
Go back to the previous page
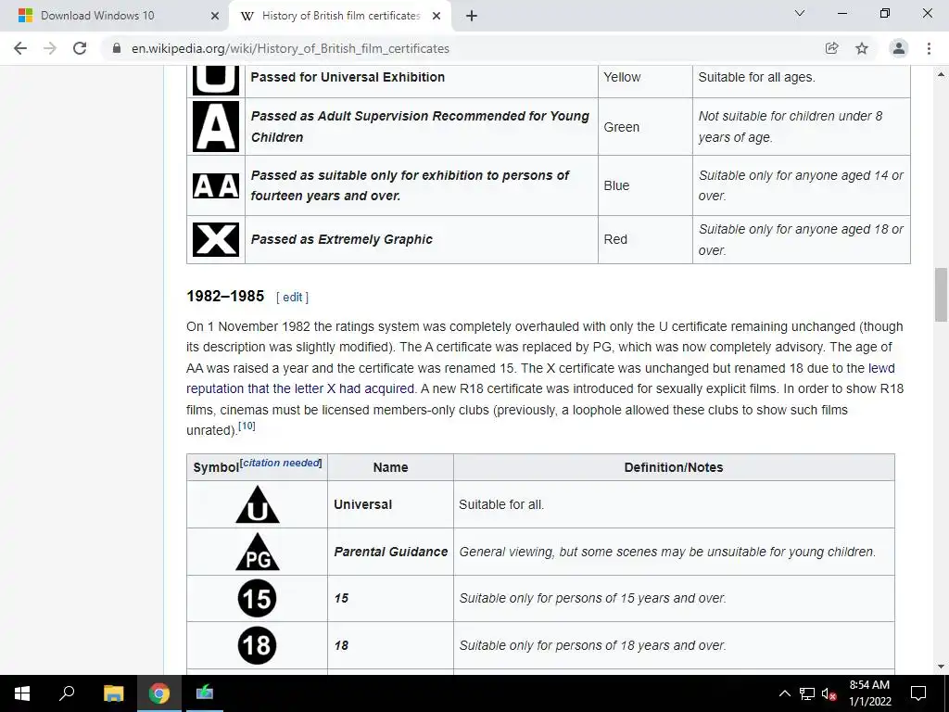(x=20, y=48)
